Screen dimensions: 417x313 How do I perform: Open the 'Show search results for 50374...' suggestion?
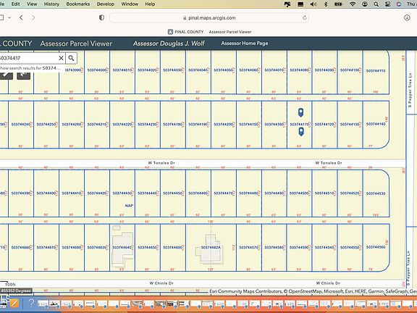click(x=30, y=68)
